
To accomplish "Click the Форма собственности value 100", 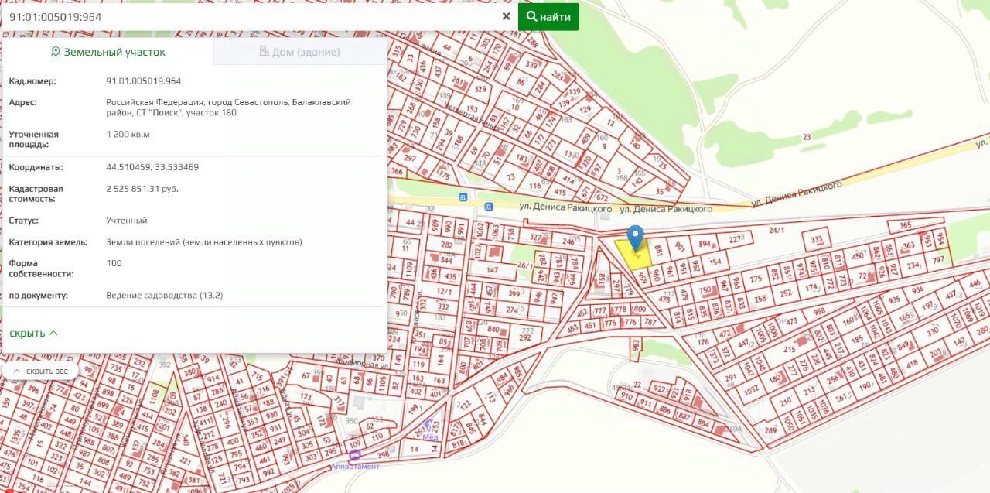I will (113, 263).
